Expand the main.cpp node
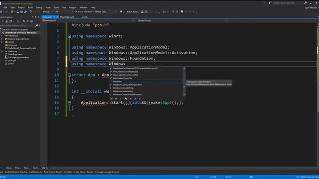The image size is (319, 179). [2, 51]
